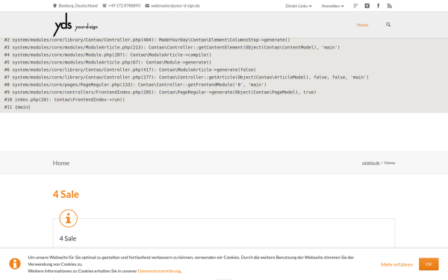This screenshot has height=280, width=448.
Task: Click stack trace line #11 {main}
Action: (x=17, y=107)
